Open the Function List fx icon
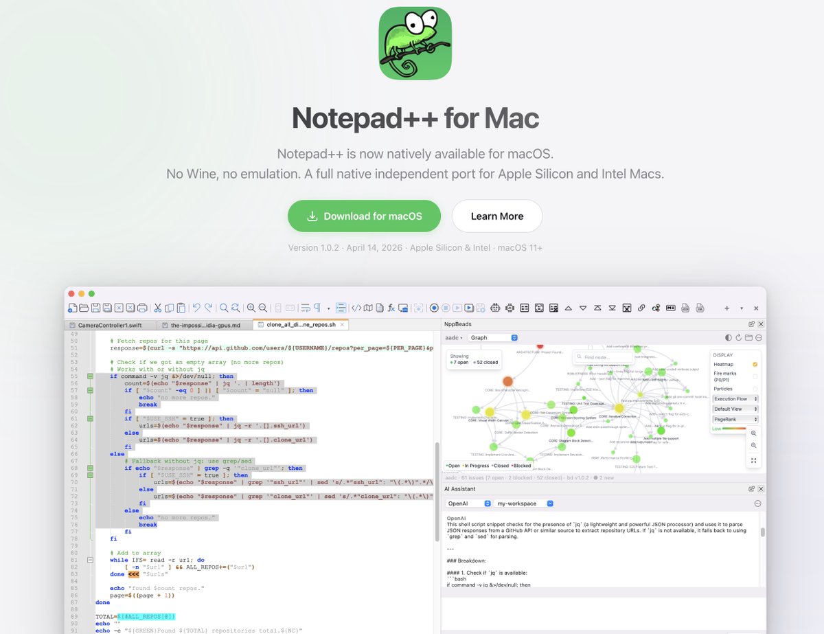This screenshot has height=634, width=824. click(x=391, y=308)
